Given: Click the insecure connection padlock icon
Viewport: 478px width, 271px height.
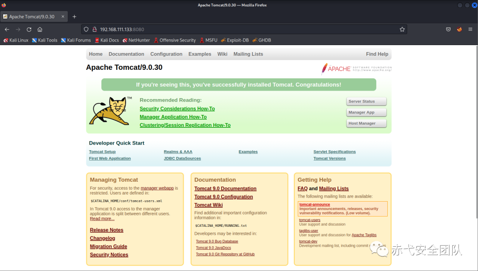Looking at the screenshot, I should (95, 29).
